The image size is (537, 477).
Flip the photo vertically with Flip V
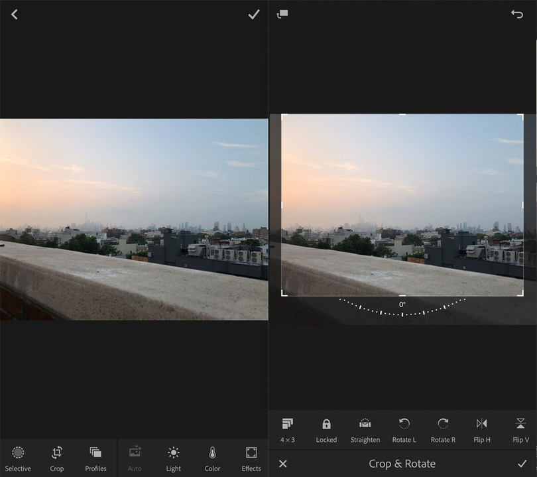[x=520, y=429]
